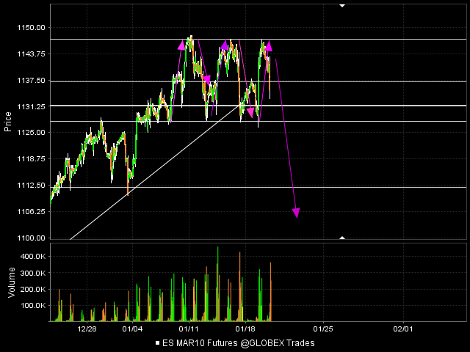The width and height of the screenshot is (470, 352).
Task: Click the 01/18 date label
Action: [245, 329]
